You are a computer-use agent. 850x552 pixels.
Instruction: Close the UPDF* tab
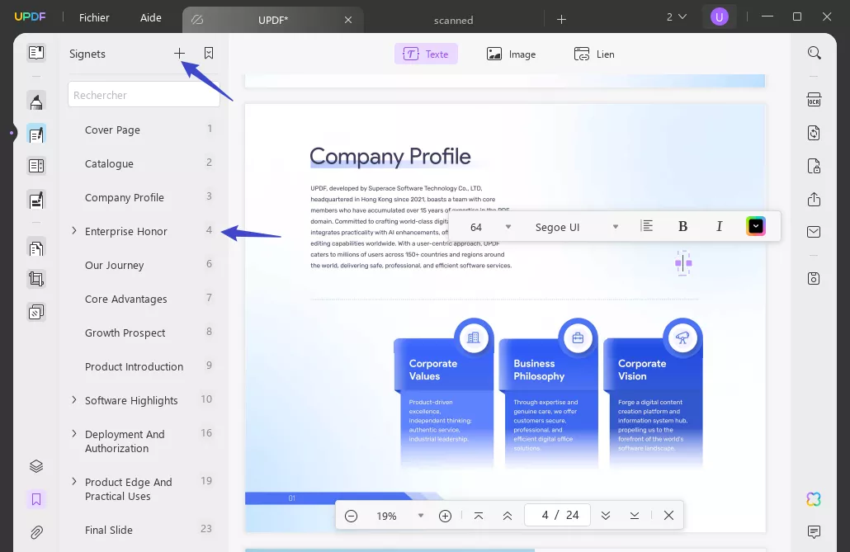click(348, 20)
